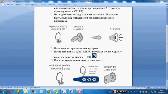Screen dimensions: 168x94
Task: Open uTorrent from taskbar
Action: pos(57,92)
